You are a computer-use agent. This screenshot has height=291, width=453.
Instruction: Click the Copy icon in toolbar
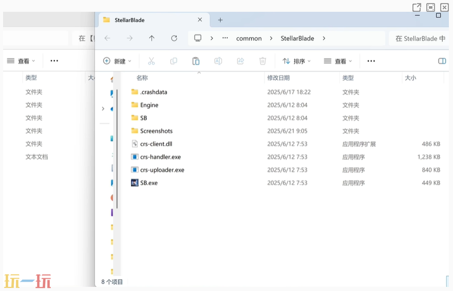[174, 61]
